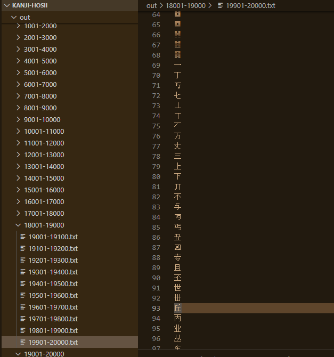
Task: Collapse the out folder chevron
Action: click(x=14, y=17)
